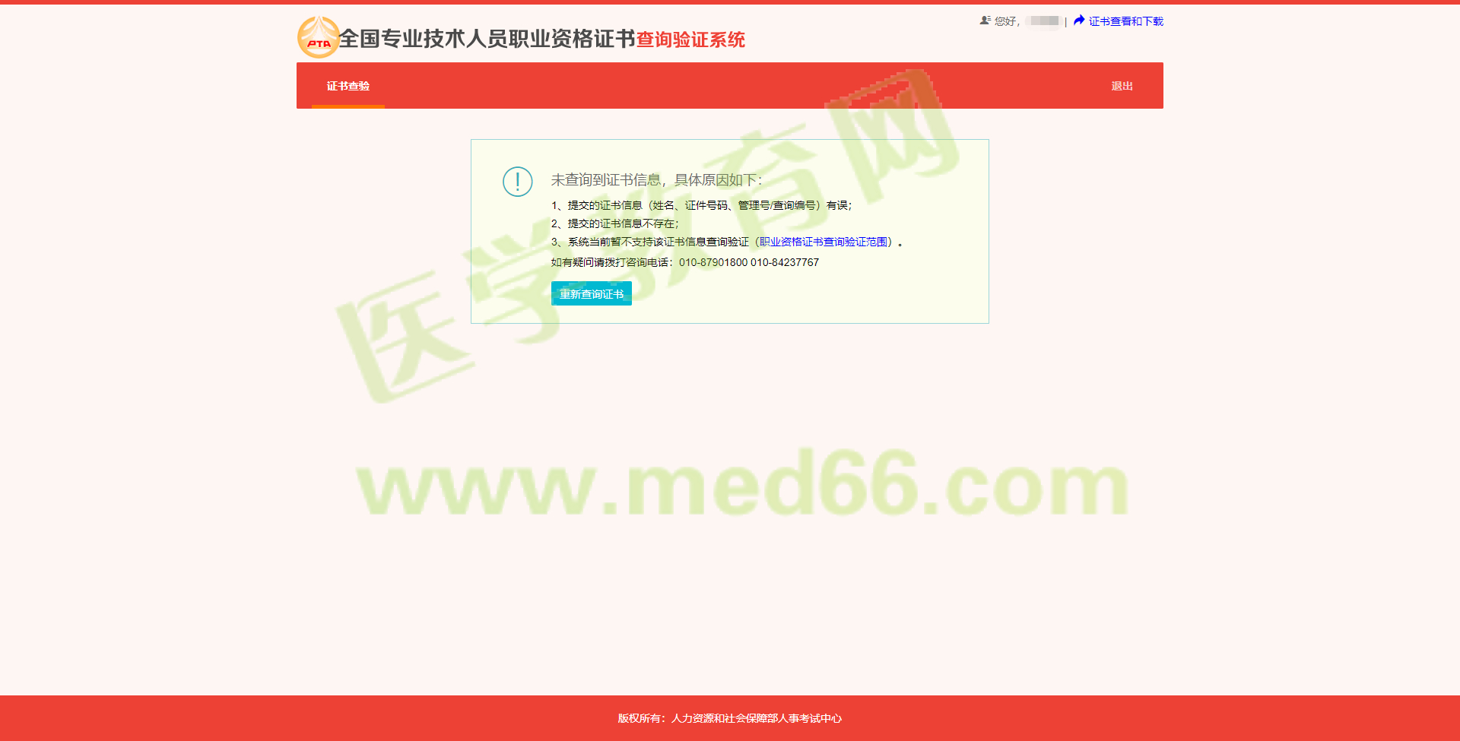Click reason item 2 提交的证书信息不存在
This screenshot has height=741, width=1460.
point(614,223)
